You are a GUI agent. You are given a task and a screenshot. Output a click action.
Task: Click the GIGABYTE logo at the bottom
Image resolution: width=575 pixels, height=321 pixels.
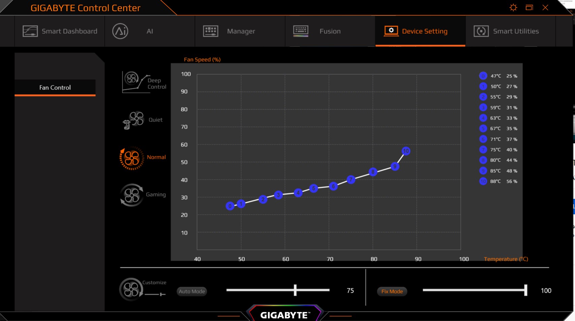click(x=285, y=315)
